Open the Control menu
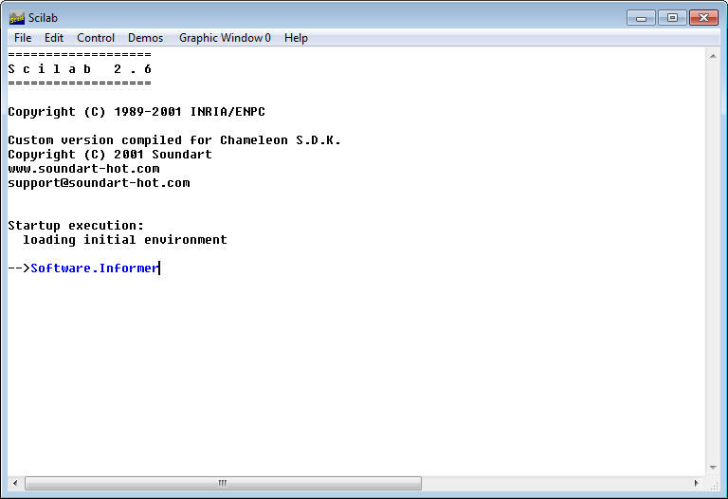Viewport: 728px width, 499px height. (96, 38)
